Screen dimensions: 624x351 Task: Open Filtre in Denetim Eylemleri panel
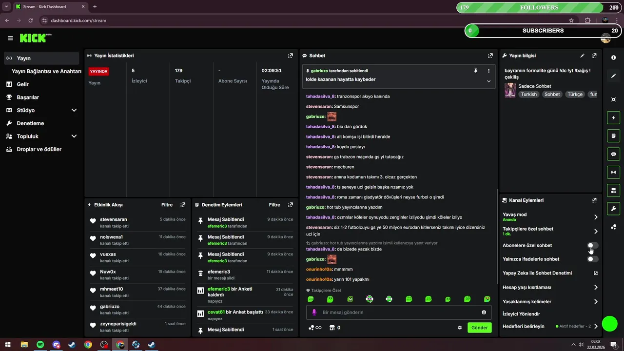[274, 205]
